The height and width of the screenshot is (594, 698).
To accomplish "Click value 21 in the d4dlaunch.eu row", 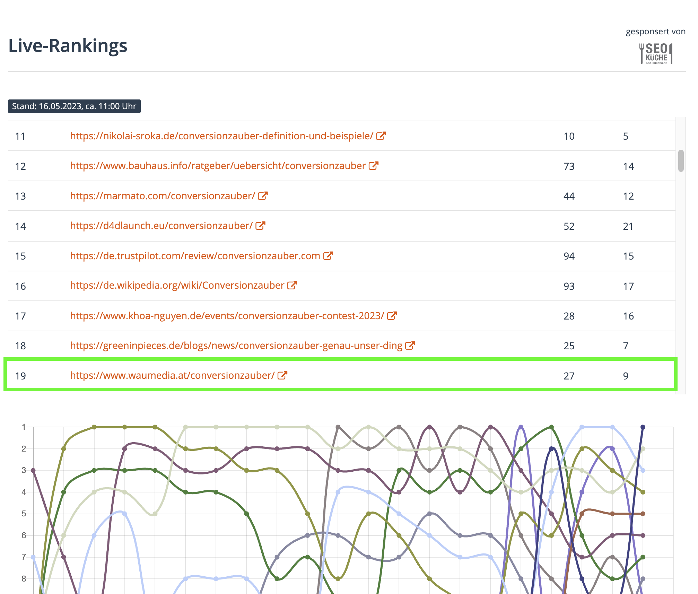I will point(628,226).
